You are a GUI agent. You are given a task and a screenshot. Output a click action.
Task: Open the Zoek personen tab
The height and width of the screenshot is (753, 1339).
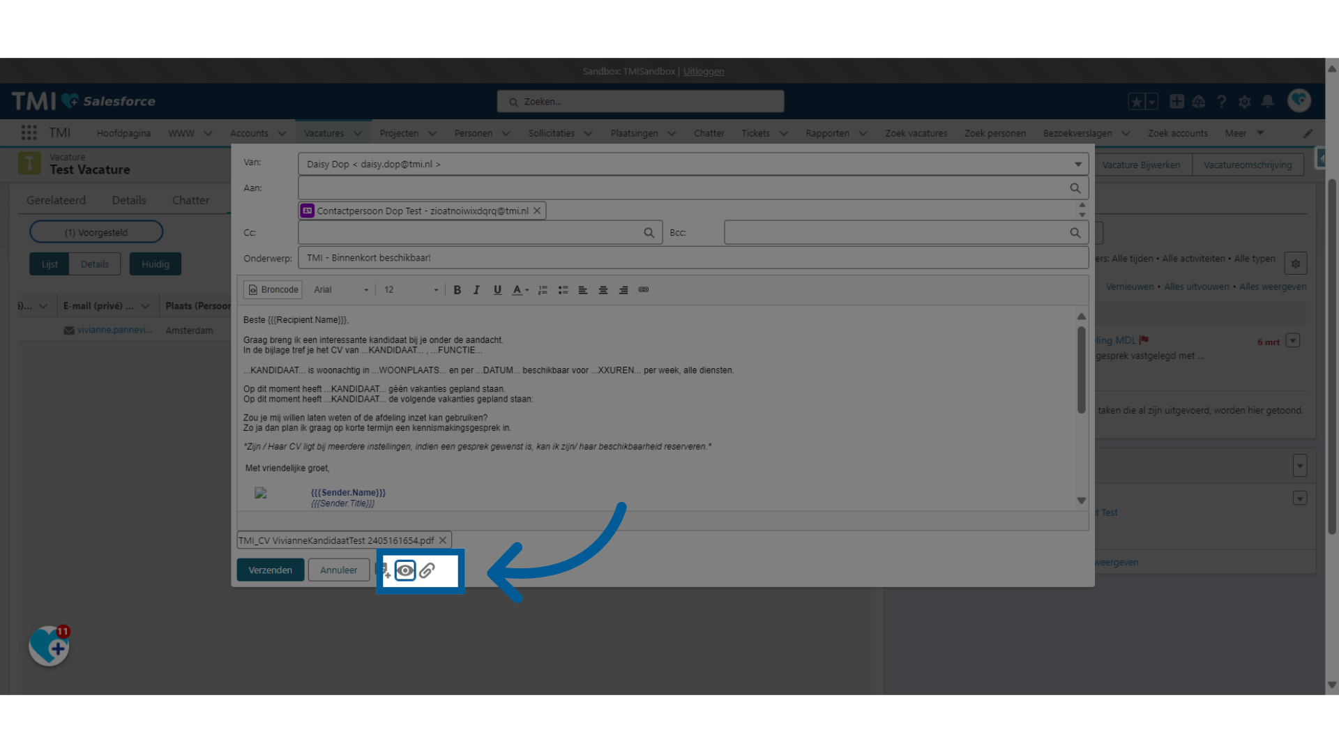(x=994, y=133)
